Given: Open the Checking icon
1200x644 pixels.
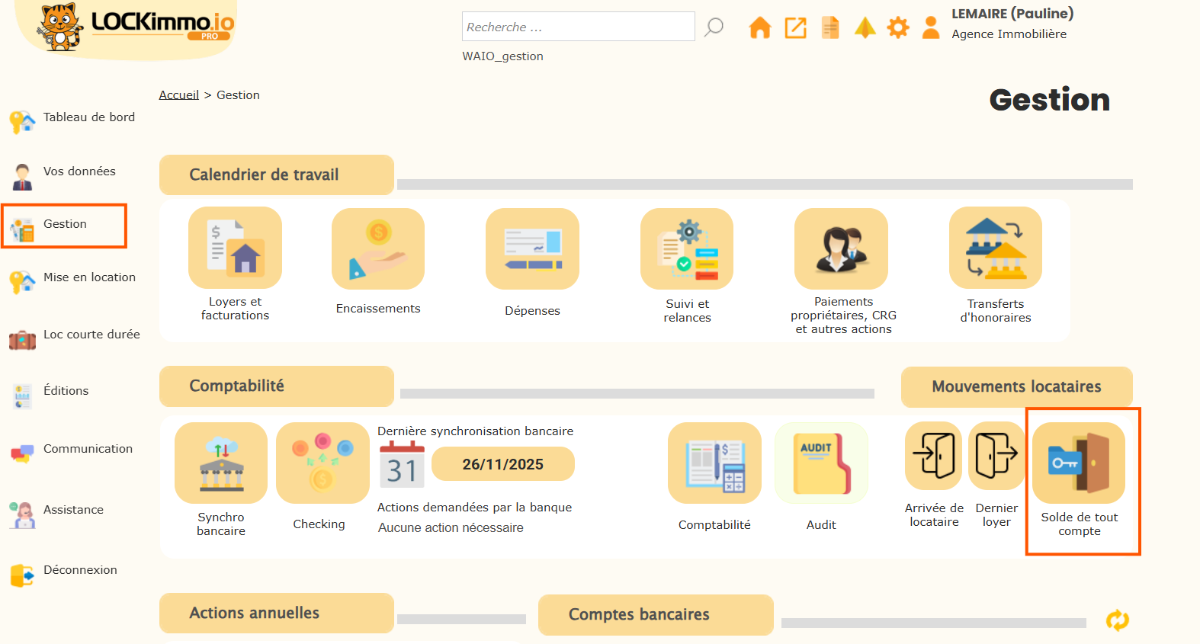Looking at the screenshot, I should (x=322, y=463).
